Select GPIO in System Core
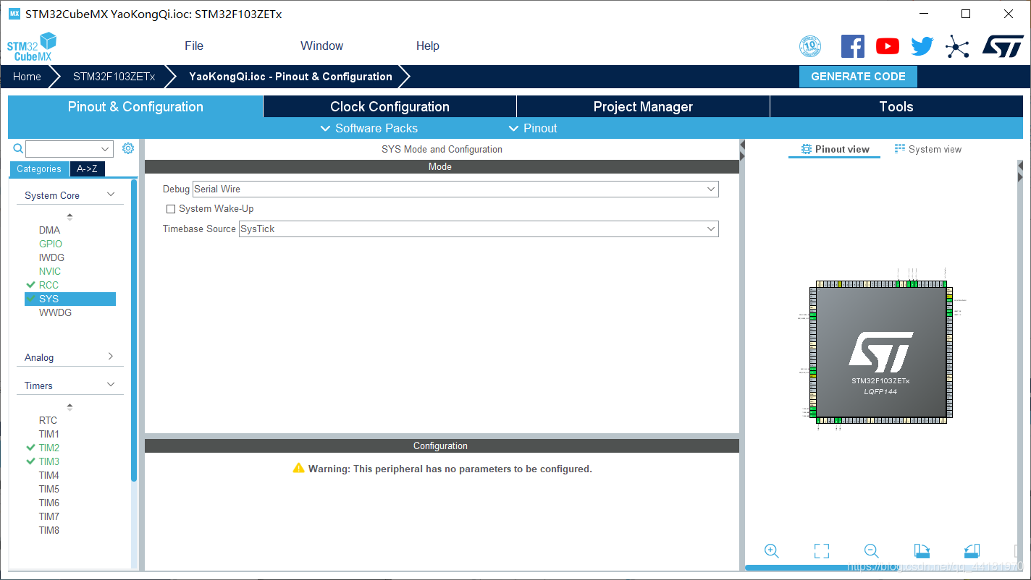1031x580 pixels. click(51, 244)
